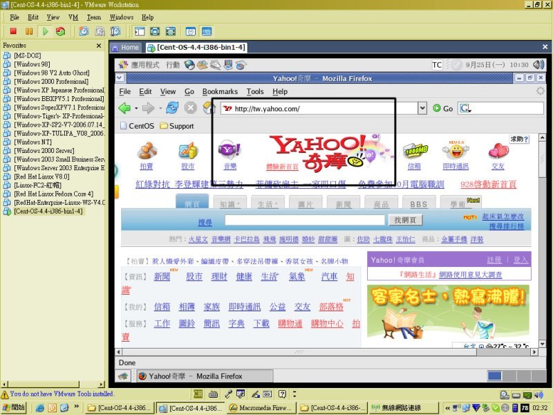Click the Firefox horizontal scrollbar right arrow
This screenshot has width=553, height=415.
(x=534, y=352)
